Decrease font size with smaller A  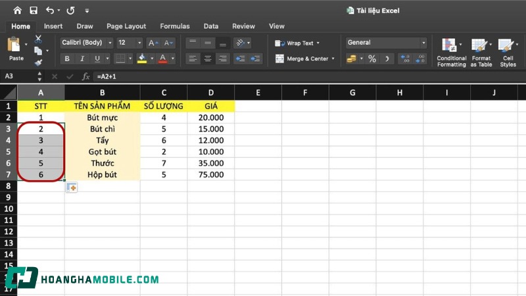168,43
